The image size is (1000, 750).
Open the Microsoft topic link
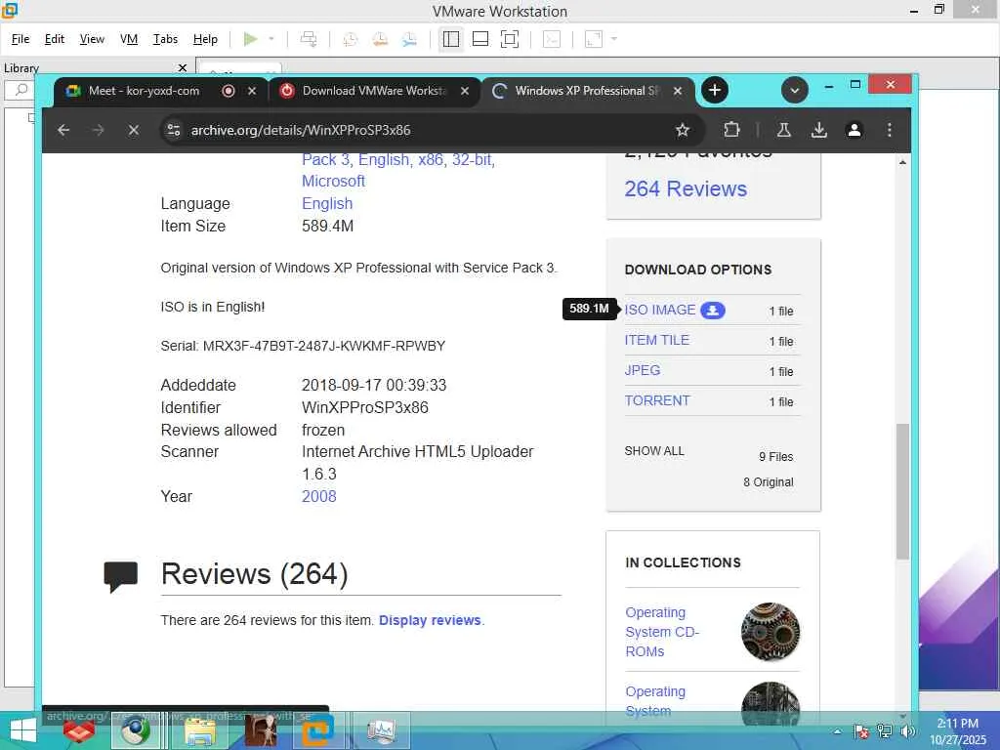coord(334,181)
